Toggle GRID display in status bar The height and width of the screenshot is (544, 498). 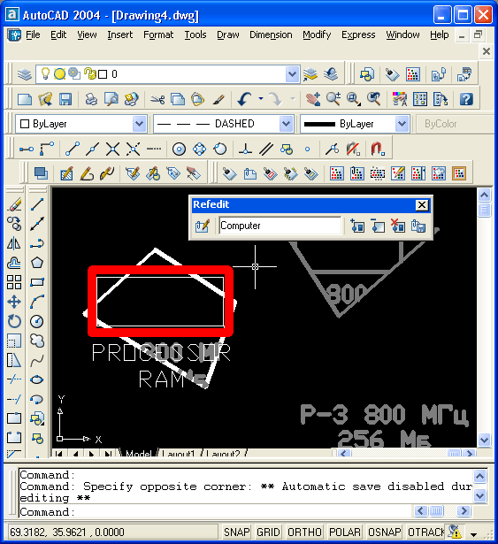tap(268, 532)
